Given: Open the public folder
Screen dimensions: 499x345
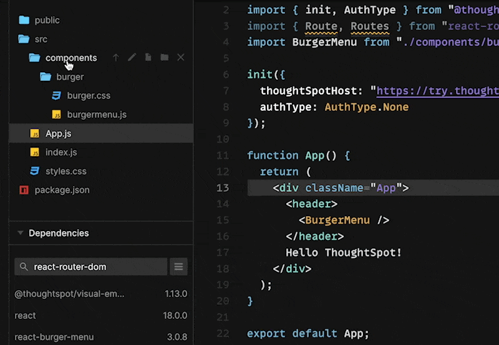Looking at the screenshot, I should (47, 21).
